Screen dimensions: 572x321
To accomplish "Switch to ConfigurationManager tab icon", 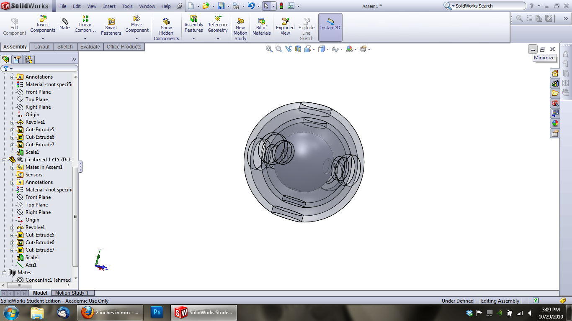I will [x=28, y=59].
